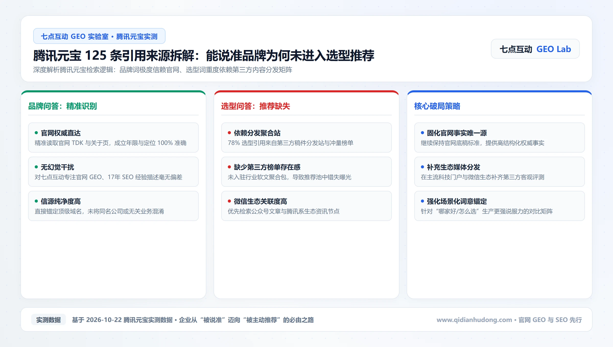
Task: Open the 官网权威直达 card
Action: click(x=113, y=138)
